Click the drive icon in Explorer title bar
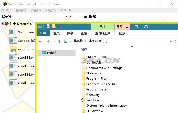The width and height of the screenshot is (178, 113). click(40, 26)
